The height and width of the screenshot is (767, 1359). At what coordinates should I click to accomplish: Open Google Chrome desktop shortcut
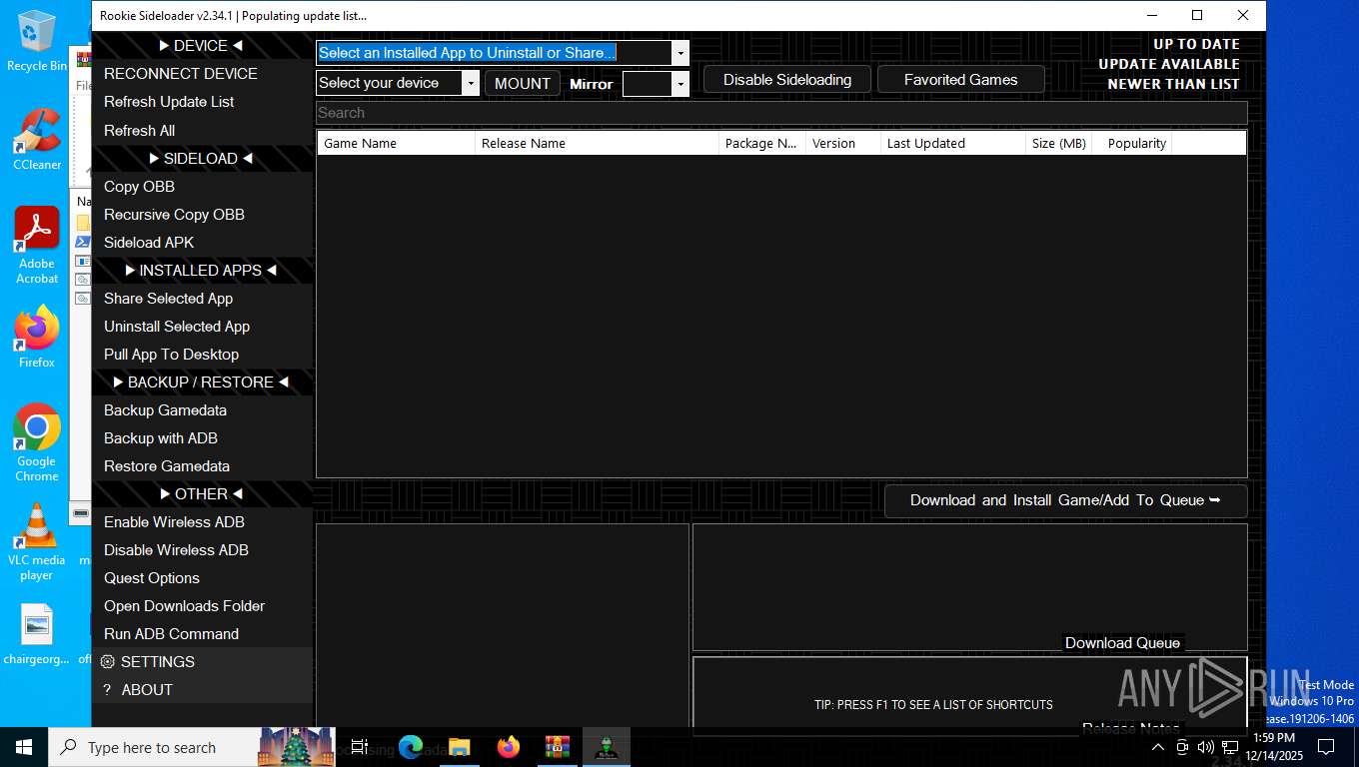37,443
